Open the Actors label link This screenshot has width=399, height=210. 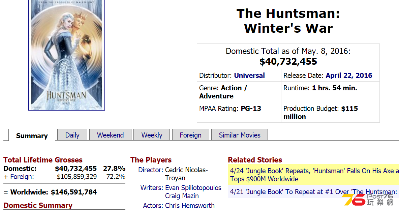pyautogui.click(x=153, y=205)
